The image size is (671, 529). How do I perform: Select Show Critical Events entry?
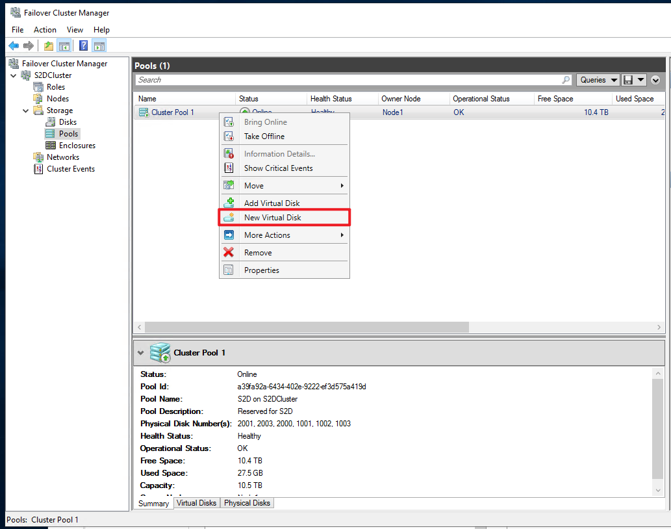(284, 168)
